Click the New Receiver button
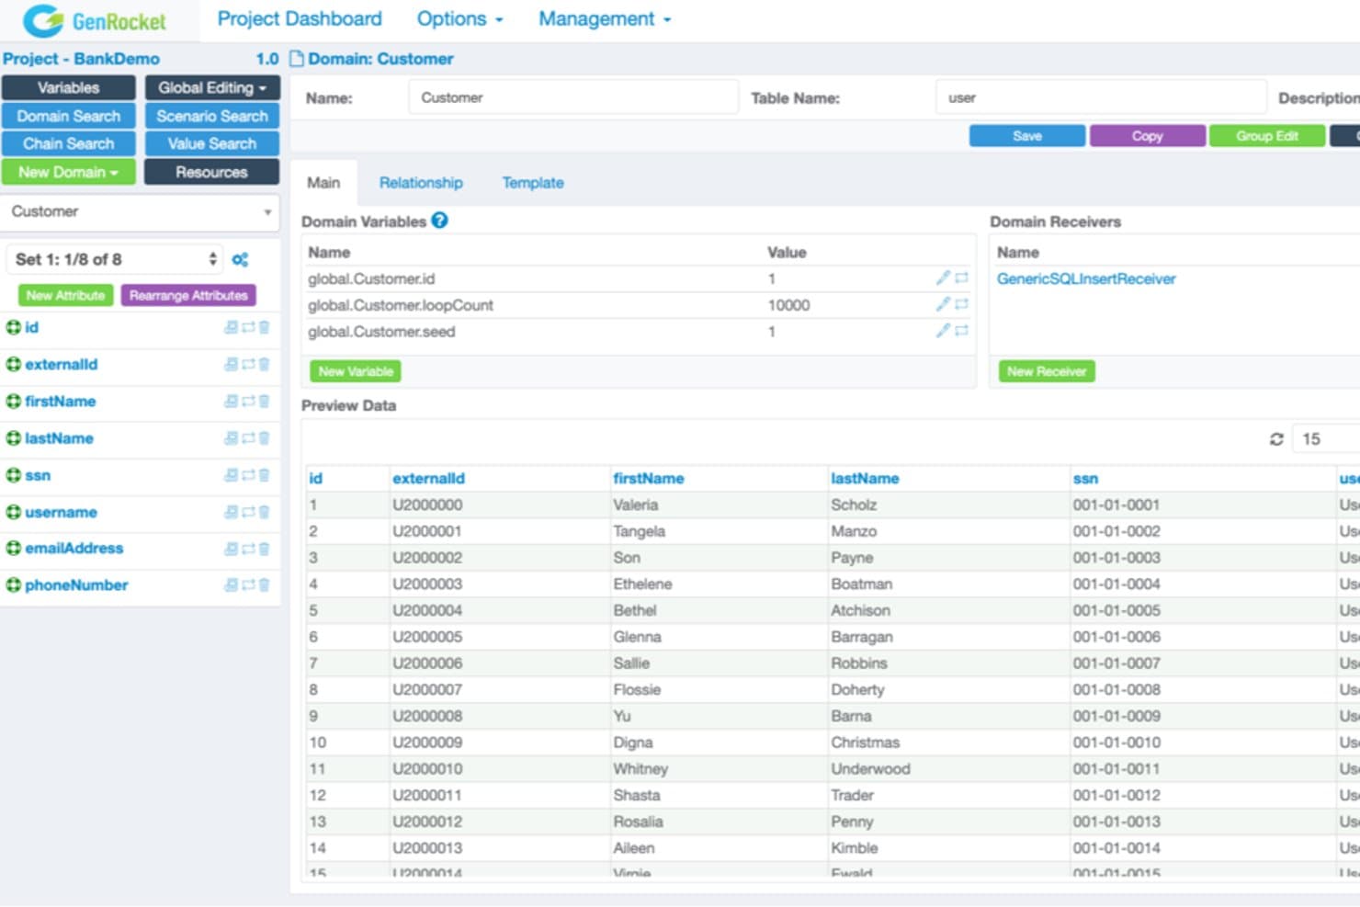The width and height of the screenshot is (1360, 907). (1047, 371)
